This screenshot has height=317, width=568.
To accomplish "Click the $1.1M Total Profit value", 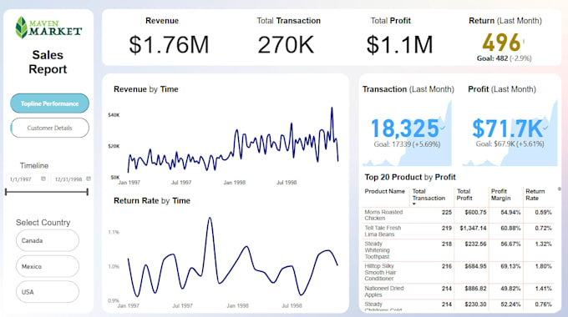I will tap(399, 45).
